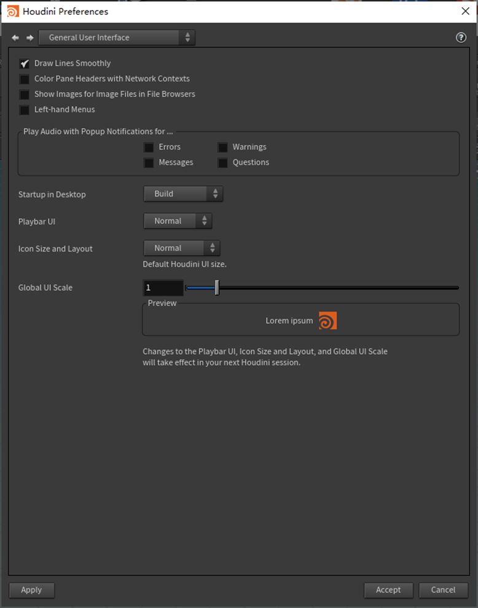Click the Global UI Scale label
Viewport: 478px width, 608px height.
coord(45,288)
